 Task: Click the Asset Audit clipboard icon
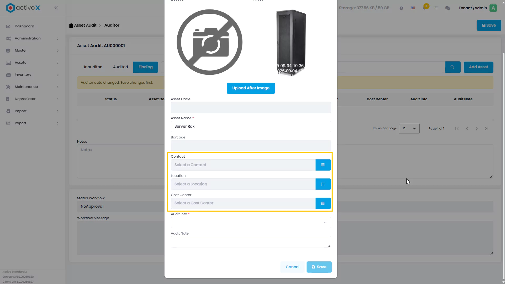pos(71,26)
